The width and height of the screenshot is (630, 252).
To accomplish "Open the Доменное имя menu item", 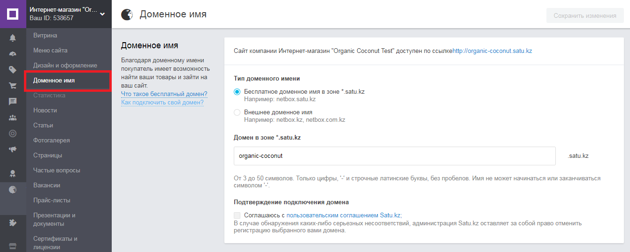I will click(54, 81).
